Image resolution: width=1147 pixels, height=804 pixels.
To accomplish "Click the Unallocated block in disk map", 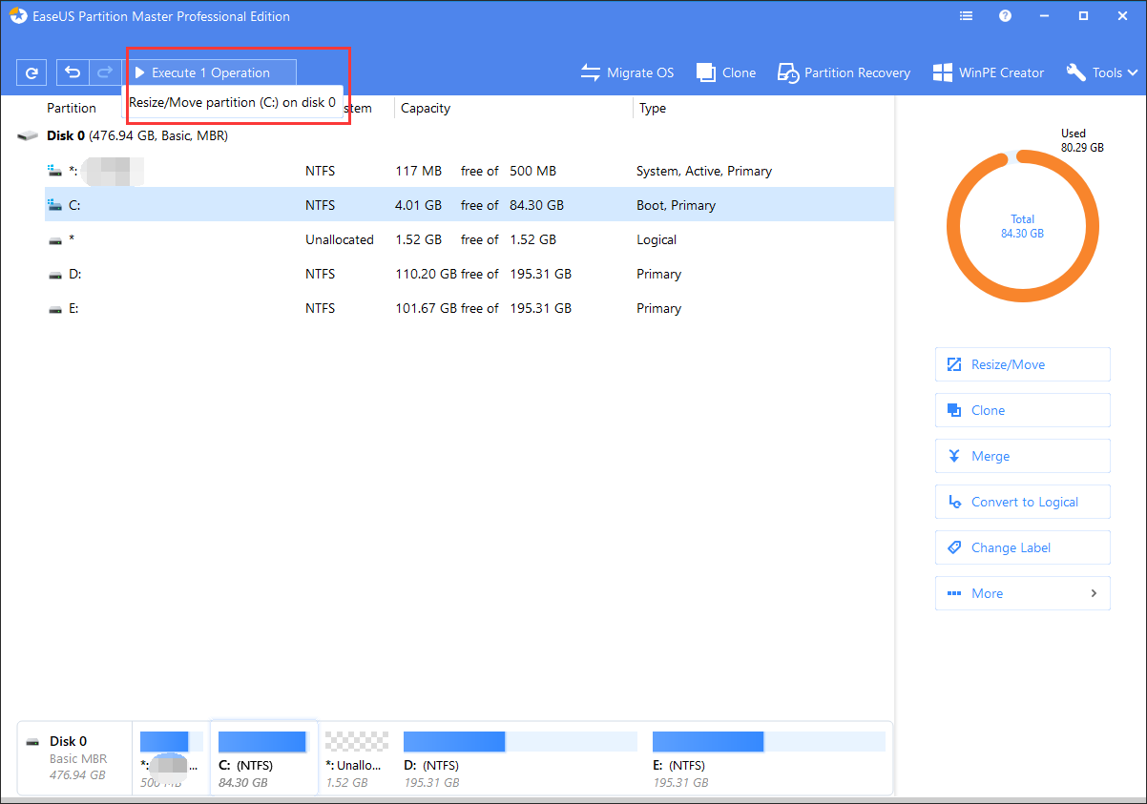I will click(357, 757).
